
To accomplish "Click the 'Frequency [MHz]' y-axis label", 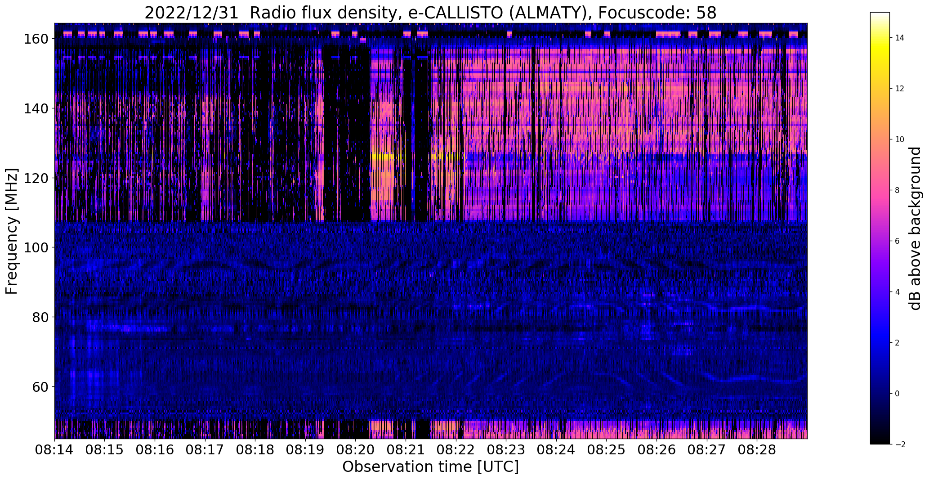I will (12, 231).
